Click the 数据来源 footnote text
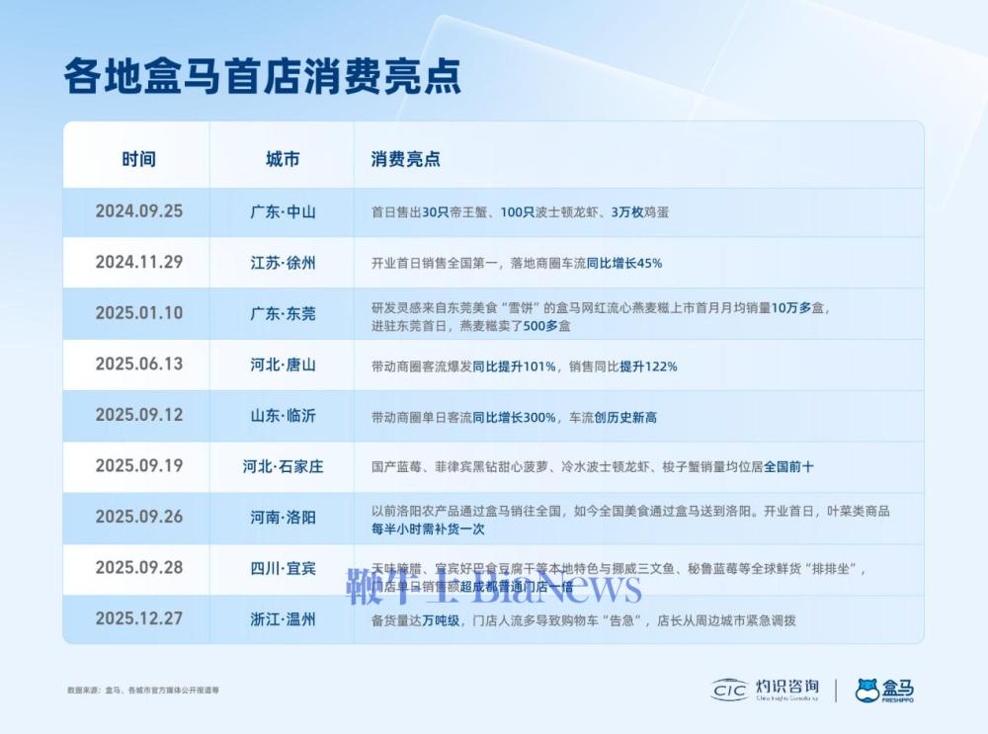 144,691
